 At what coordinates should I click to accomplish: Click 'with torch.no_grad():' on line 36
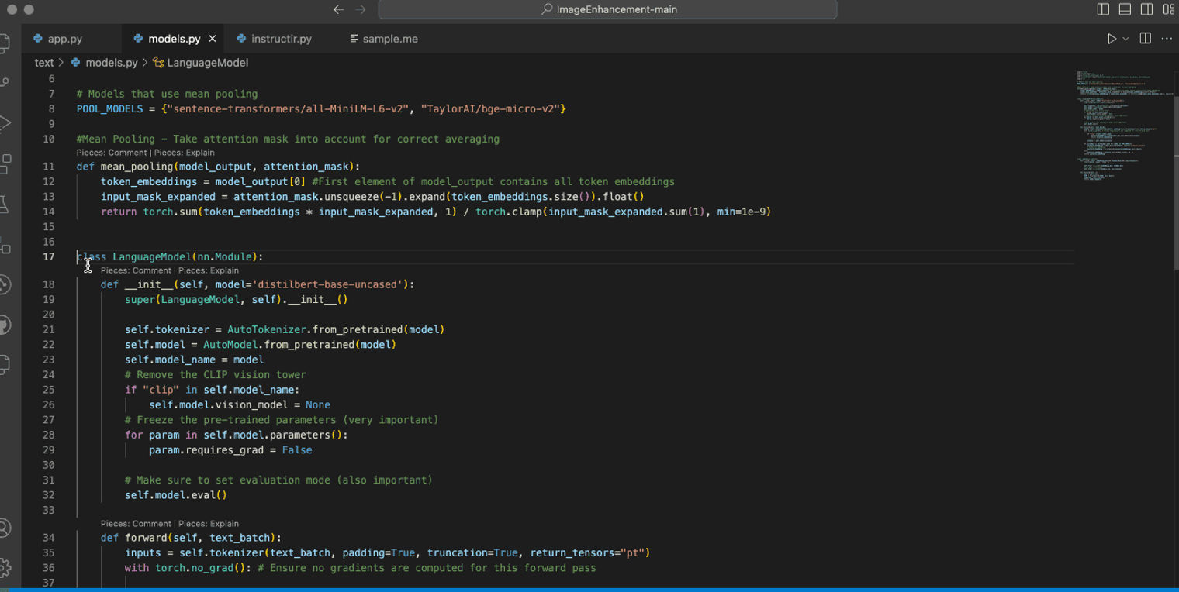(x=188, y=568)
